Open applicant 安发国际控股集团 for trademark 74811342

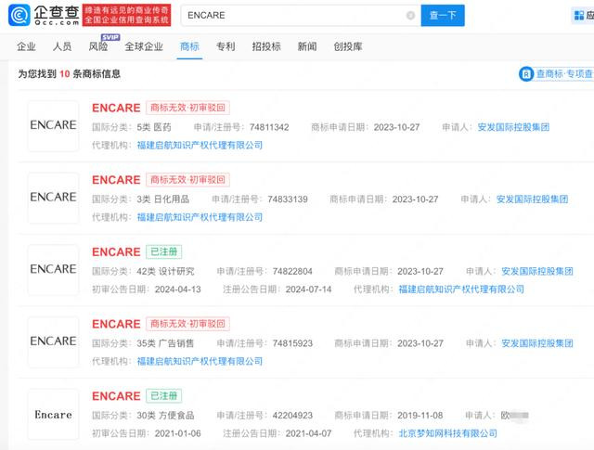tap(513, 127)
